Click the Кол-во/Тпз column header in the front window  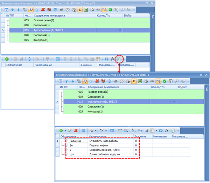(163, 87)
